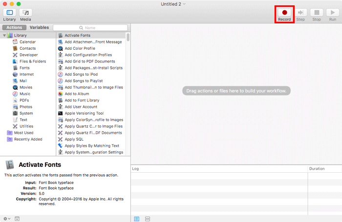Switch to the Actions tab
The height and width of the screenshot is (222, 342).
(x=14, y=27)
